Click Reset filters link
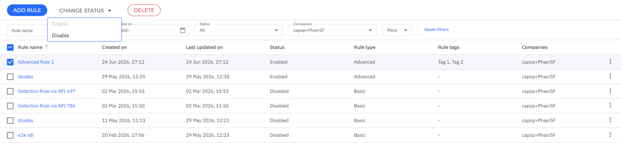 coord(436,29)
